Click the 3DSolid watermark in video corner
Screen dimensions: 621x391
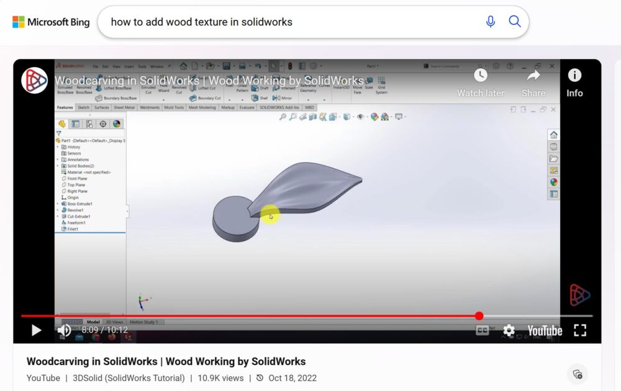[x=579, y=295]
